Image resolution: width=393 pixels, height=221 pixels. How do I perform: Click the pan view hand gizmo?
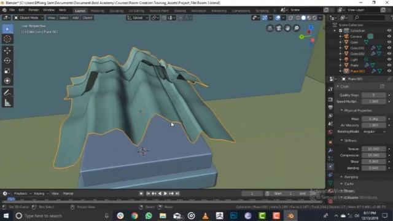tap(287, 28)
